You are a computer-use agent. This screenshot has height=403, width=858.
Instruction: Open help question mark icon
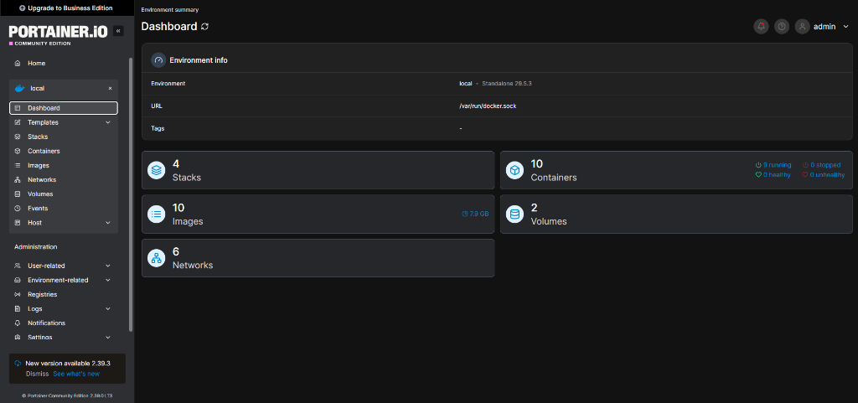(x=782, y=26)
